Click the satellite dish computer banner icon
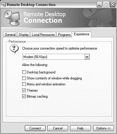The width and height of the screenshot is (117, 134). tap(12, 18)
